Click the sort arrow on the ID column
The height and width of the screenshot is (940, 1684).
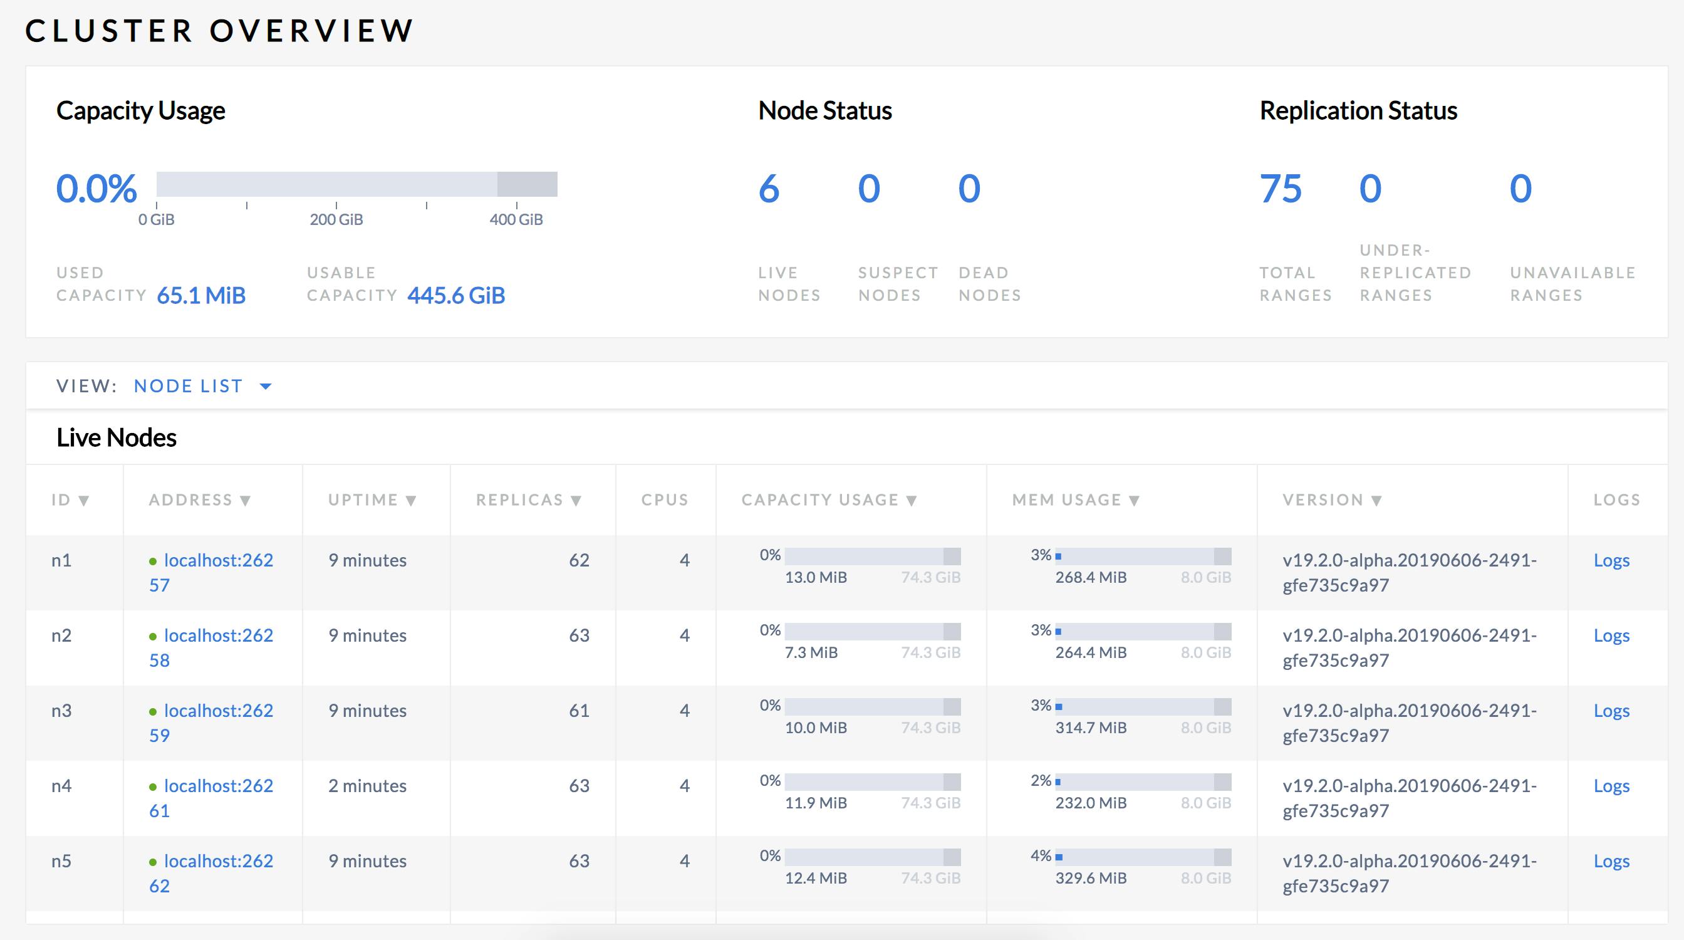[x=84, y=501]
